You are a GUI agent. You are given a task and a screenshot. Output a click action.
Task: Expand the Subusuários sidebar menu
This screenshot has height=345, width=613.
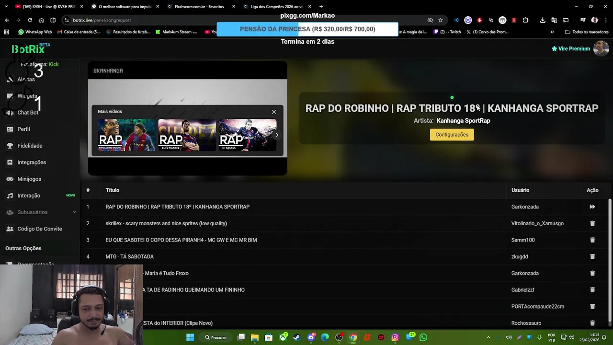pyautogui.click(x=40, y=212)
